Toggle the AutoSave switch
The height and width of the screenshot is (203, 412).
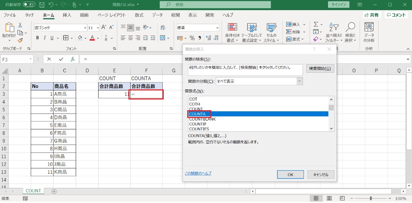[29, 5]
